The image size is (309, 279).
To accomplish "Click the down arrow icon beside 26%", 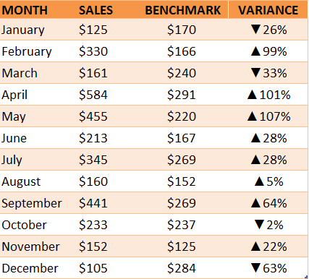I will 255,30.
